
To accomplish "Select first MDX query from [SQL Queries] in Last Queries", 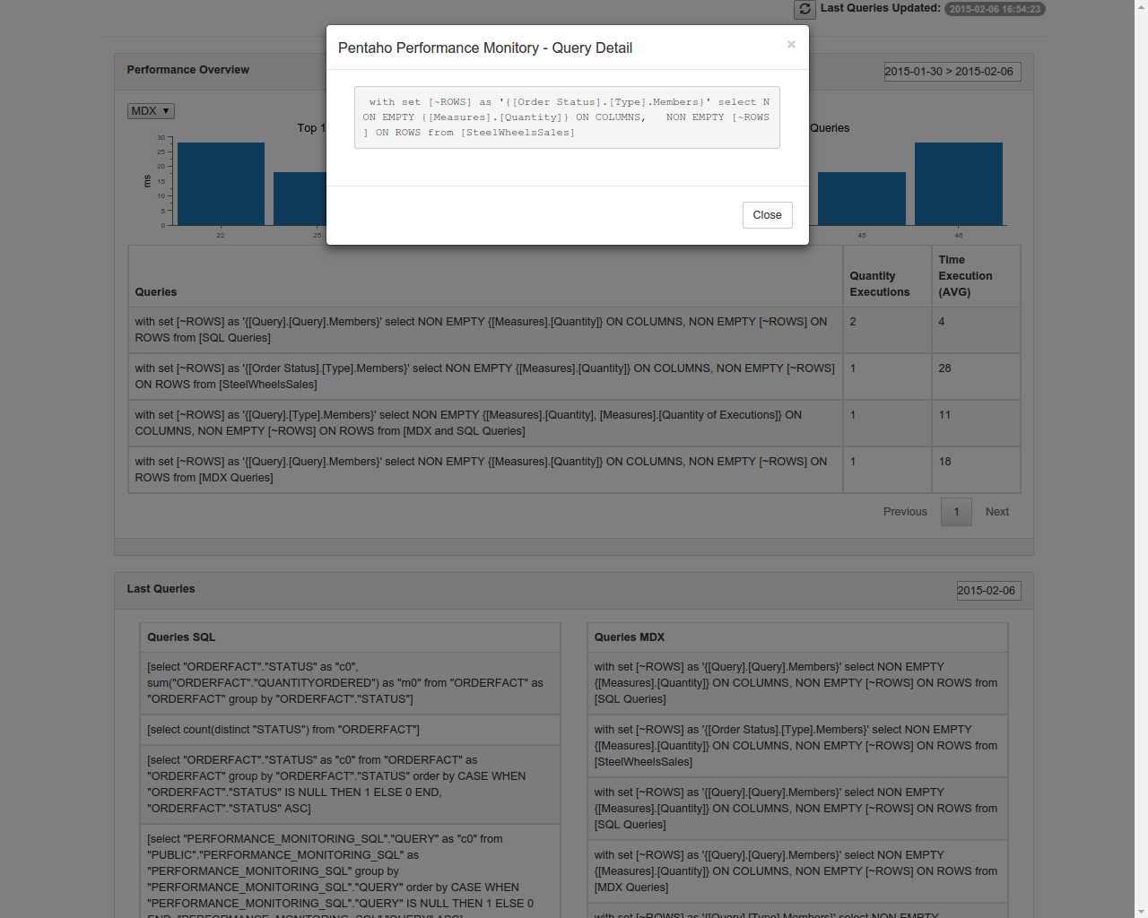I will [x=797, y=683].
